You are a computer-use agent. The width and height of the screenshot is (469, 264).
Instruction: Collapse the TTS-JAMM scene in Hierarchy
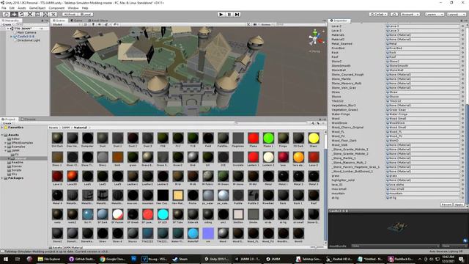coord(8,29)
